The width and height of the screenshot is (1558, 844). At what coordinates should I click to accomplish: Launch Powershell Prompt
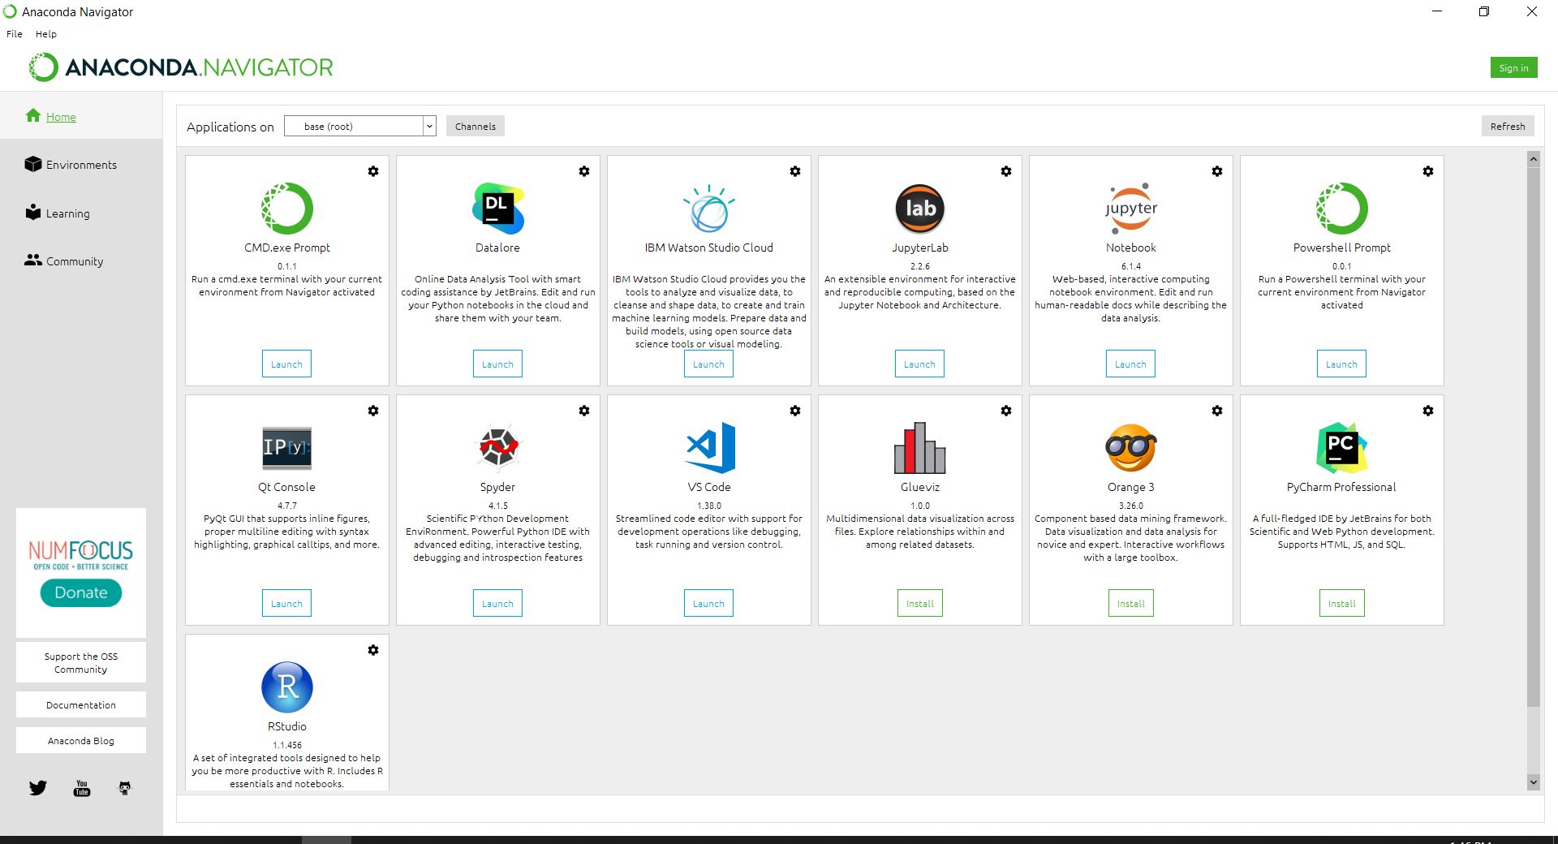coord(1341,364)
